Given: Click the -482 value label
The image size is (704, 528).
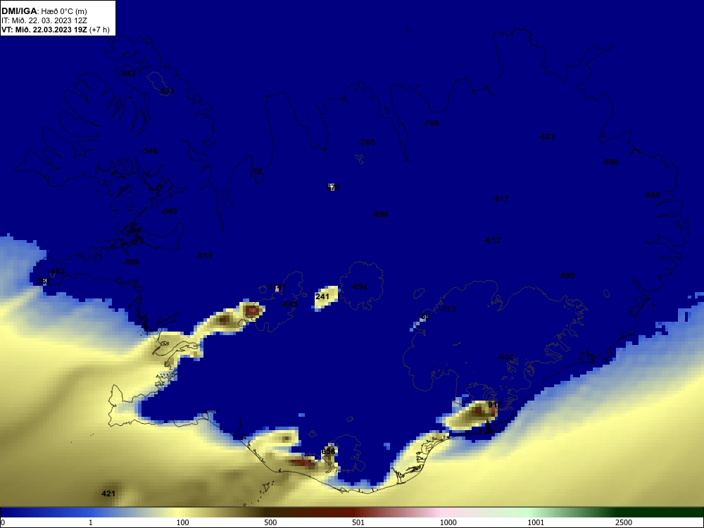Looking at the screenshot, I should coord(56,271).
